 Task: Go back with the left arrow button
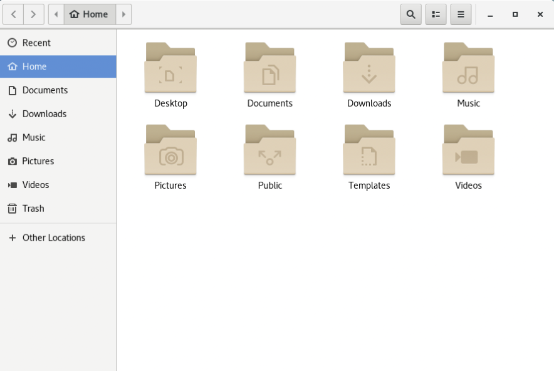(13, 14)
